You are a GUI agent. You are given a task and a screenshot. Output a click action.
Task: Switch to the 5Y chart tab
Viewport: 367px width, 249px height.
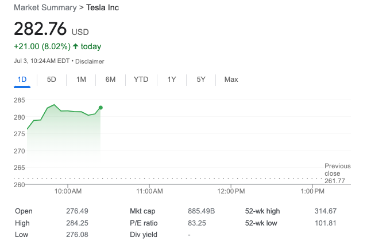tap(200, 80)
